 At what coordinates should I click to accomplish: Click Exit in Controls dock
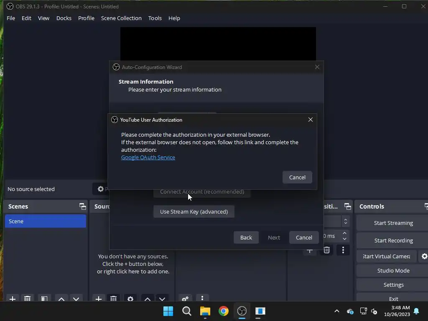point(393,298)
